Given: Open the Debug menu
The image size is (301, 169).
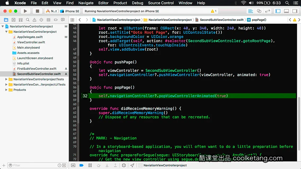Looking at the screenshot, I should 138,3.
